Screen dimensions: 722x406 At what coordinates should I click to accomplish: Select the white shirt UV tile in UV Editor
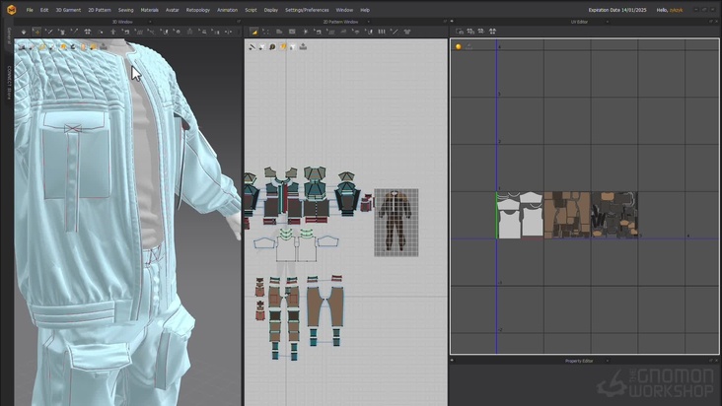click(521, 215)
